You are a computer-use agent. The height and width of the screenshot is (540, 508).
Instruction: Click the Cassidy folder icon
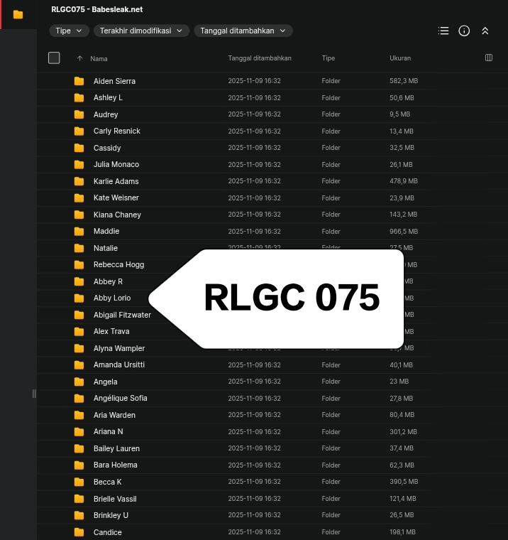[79, 148]
